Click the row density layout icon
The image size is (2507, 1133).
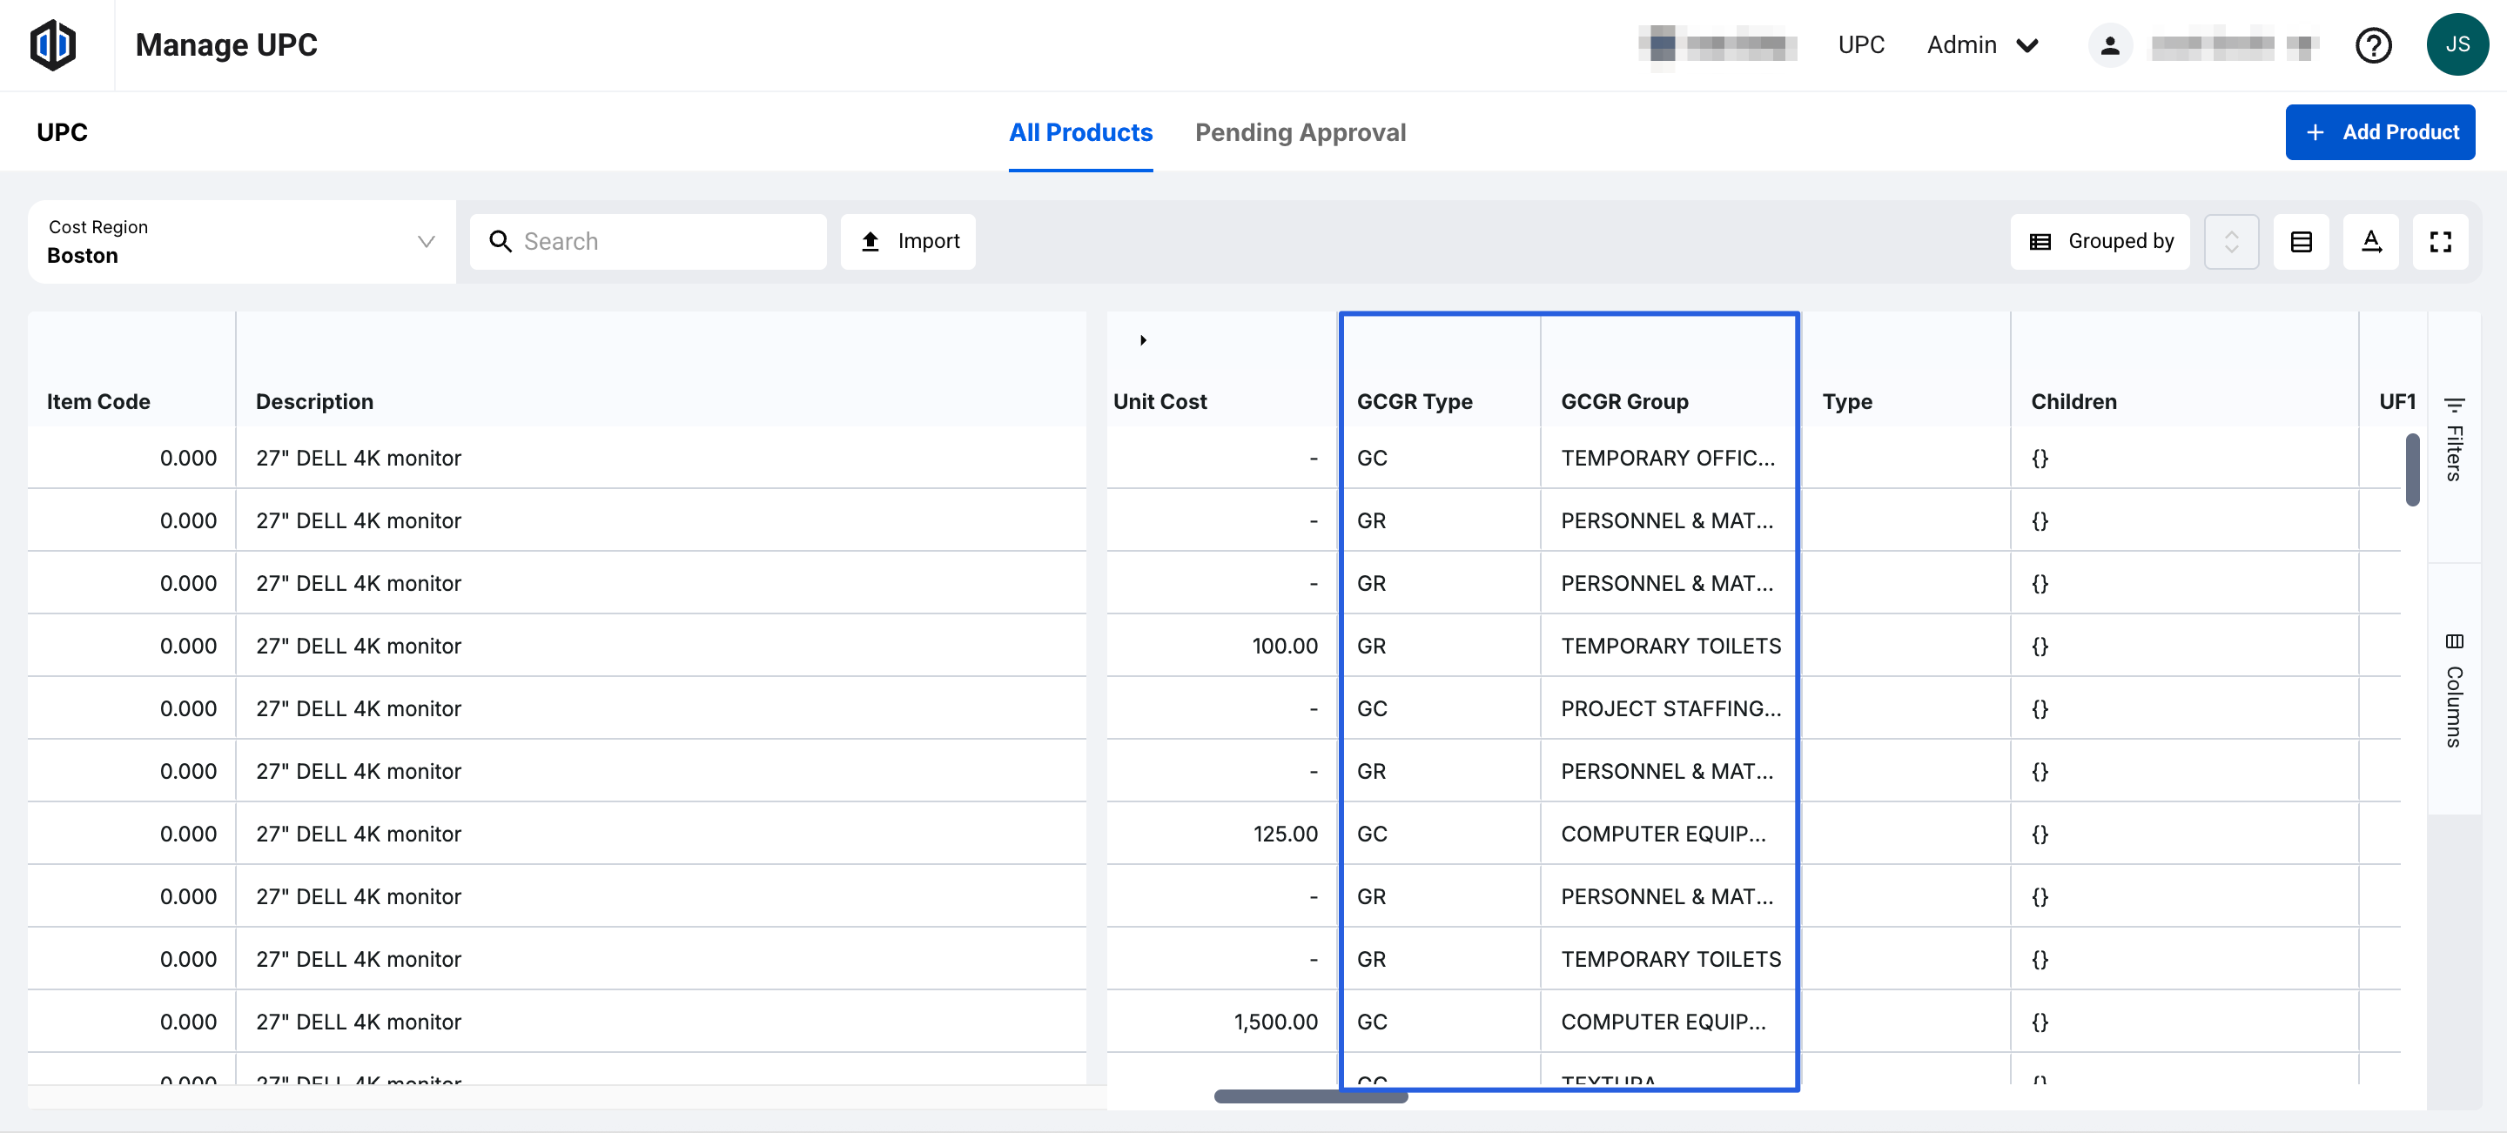click(x=2301, y=241)
